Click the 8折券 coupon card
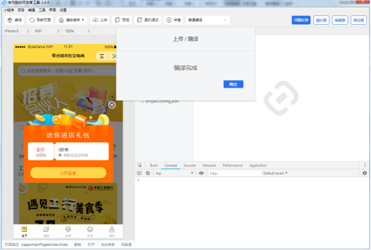 (x=68, y=151)
